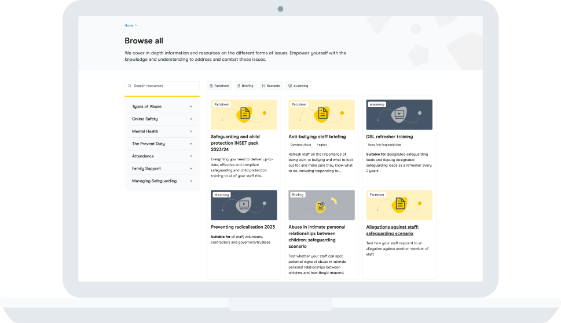561x323 pixels.
Task: Click eLearning badge on Preventing radicalisation card
Action: pos(222,195)
